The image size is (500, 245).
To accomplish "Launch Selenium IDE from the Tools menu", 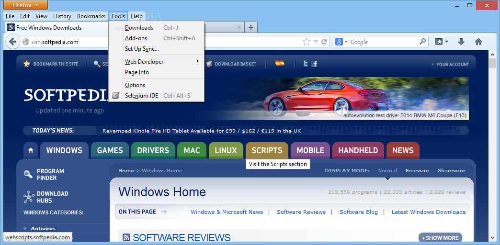I will pos(156,96).
